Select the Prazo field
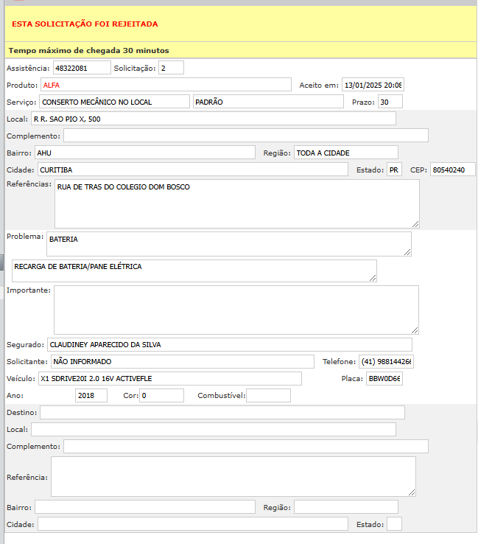The image size is (478, 544). pyautogui.click(x=390, y=102)
